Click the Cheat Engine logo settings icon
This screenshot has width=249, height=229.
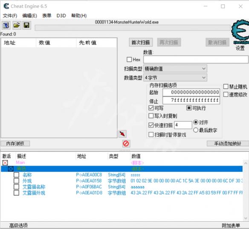[240, 32]
